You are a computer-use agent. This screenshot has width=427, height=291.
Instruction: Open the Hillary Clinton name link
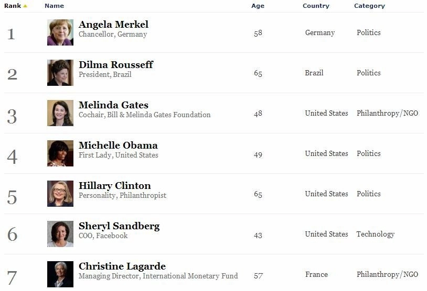(x=115, y=186)
